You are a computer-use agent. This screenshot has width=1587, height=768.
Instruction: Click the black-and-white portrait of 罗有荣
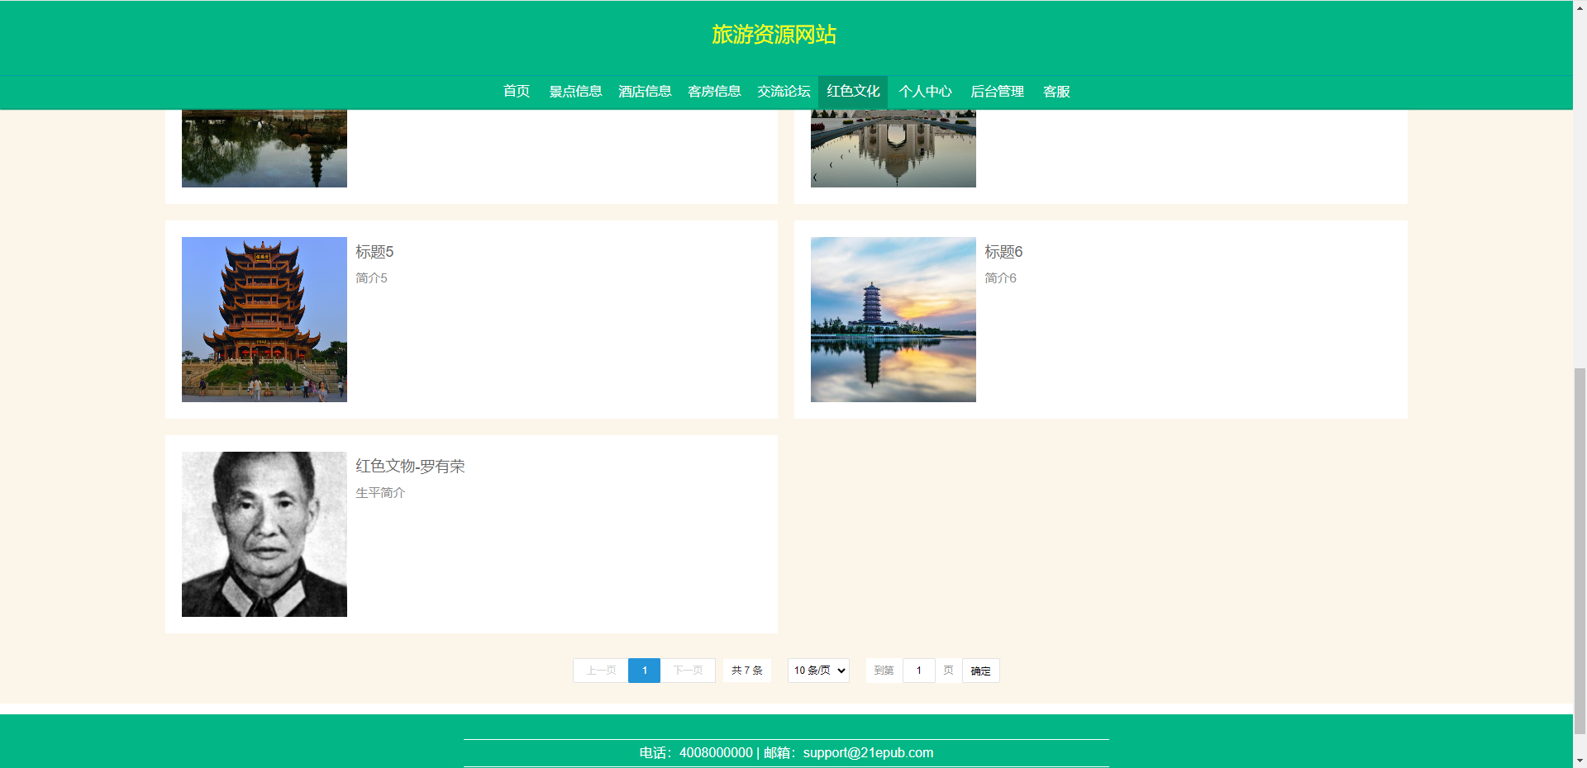click(x=264, y=534)
